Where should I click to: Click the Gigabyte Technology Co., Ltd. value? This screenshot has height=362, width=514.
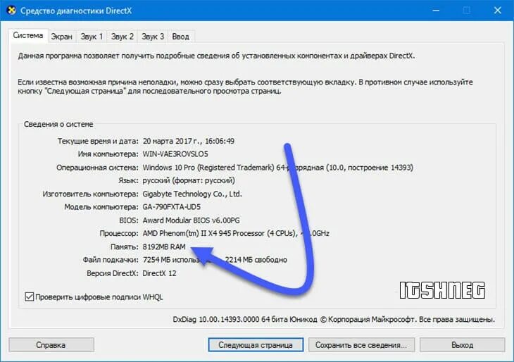click(192, 194)
